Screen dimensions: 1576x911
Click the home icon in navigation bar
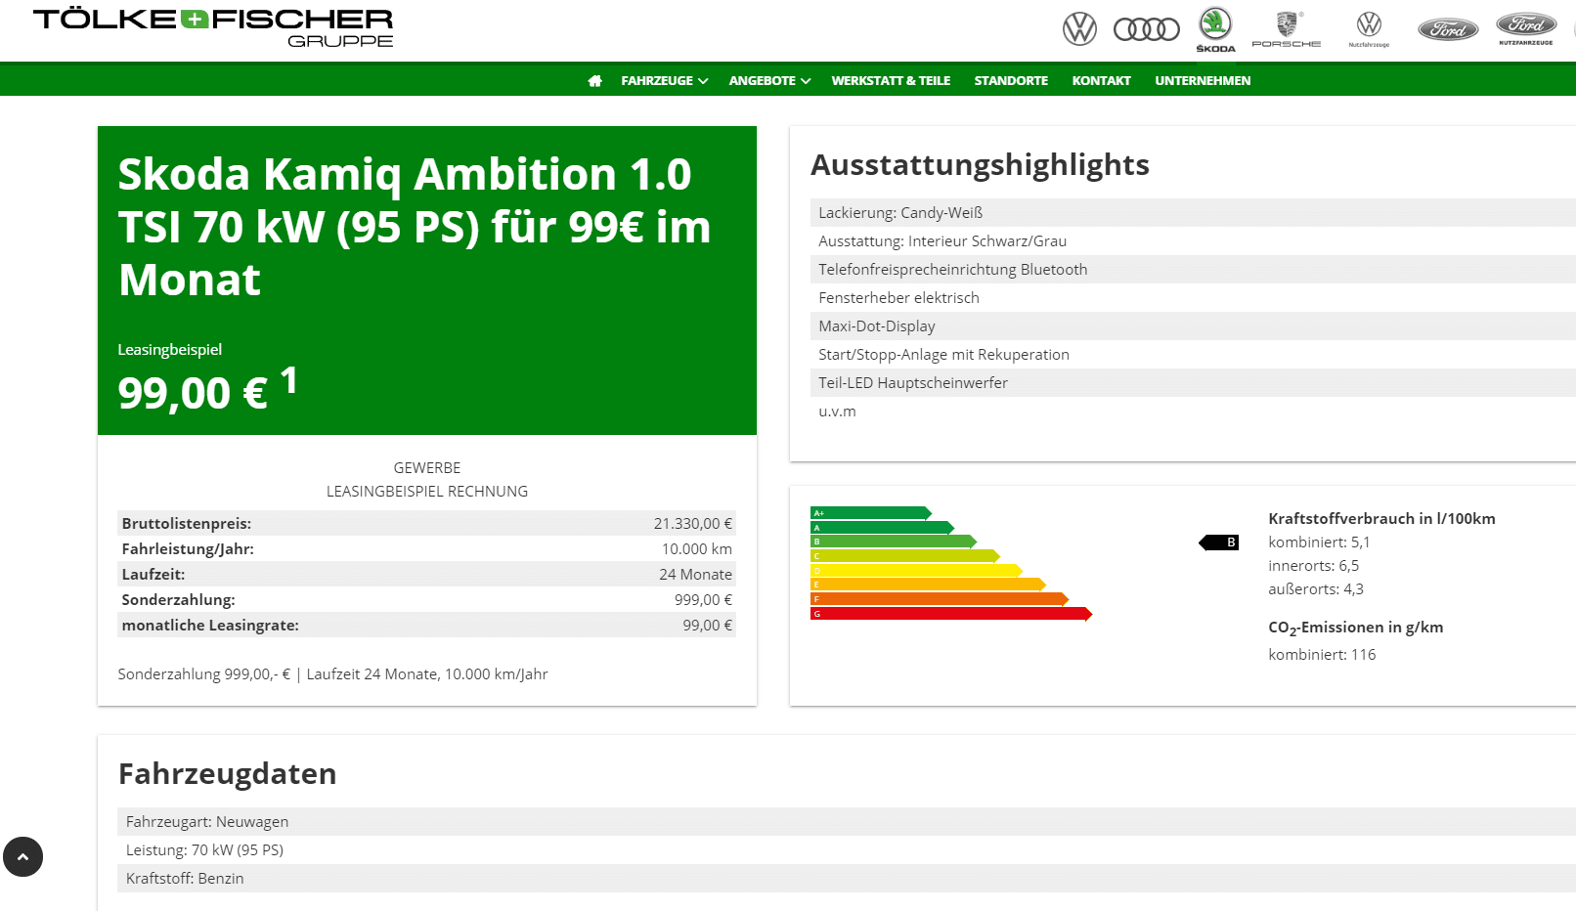tap(594, 81)
